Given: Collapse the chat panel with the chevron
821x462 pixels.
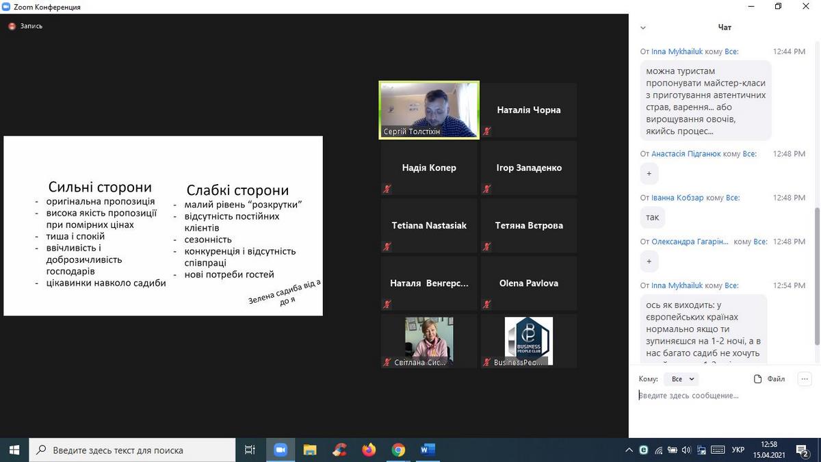Looking at the screenshot, I should 642,27.
